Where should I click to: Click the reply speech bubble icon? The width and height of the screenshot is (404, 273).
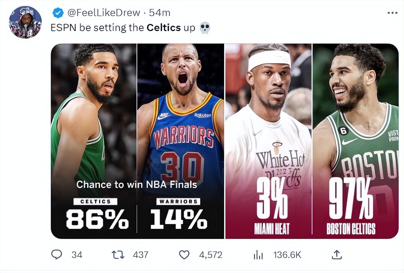[x=56, y=254]
